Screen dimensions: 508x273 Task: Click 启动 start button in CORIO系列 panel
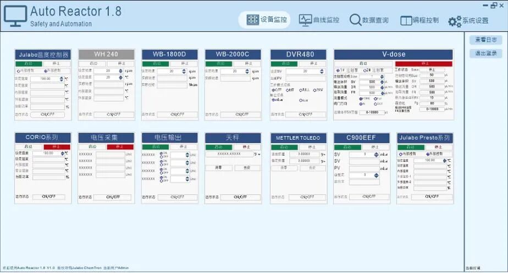(29, 147)
